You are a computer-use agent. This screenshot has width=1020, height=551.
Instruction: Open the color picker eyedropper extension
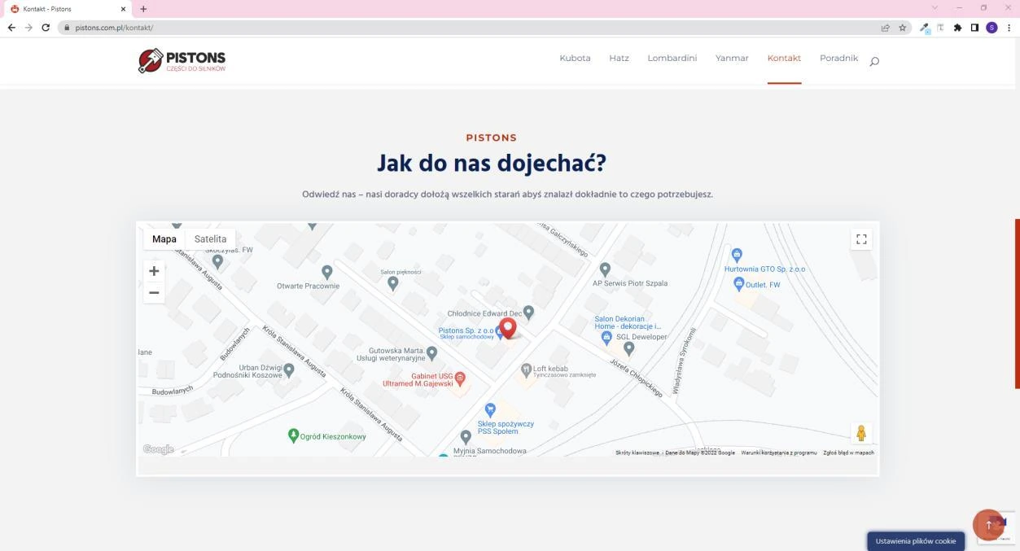coord(926,28)
